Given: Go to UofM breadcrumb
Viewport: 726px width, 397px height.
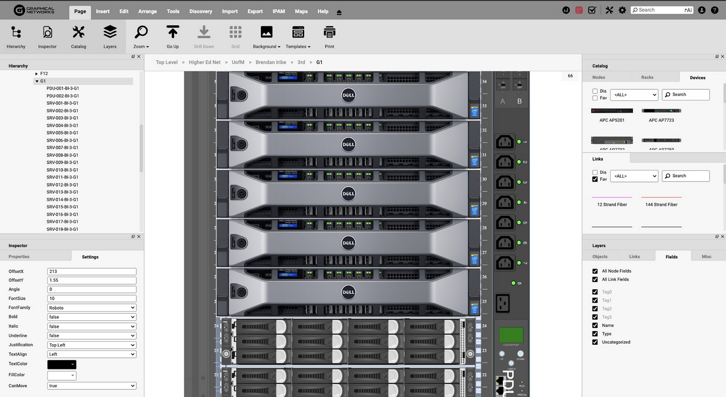Looking at the screenshot, I should pos(238,62).
